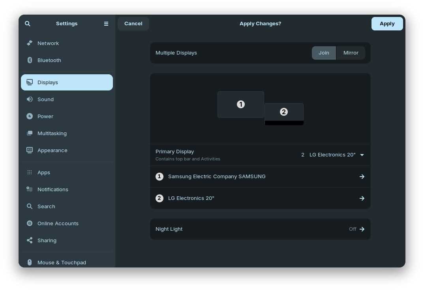Apply the display changes
Screen dimensions: 424x290
pyautogui.click(x=387, y=24)
